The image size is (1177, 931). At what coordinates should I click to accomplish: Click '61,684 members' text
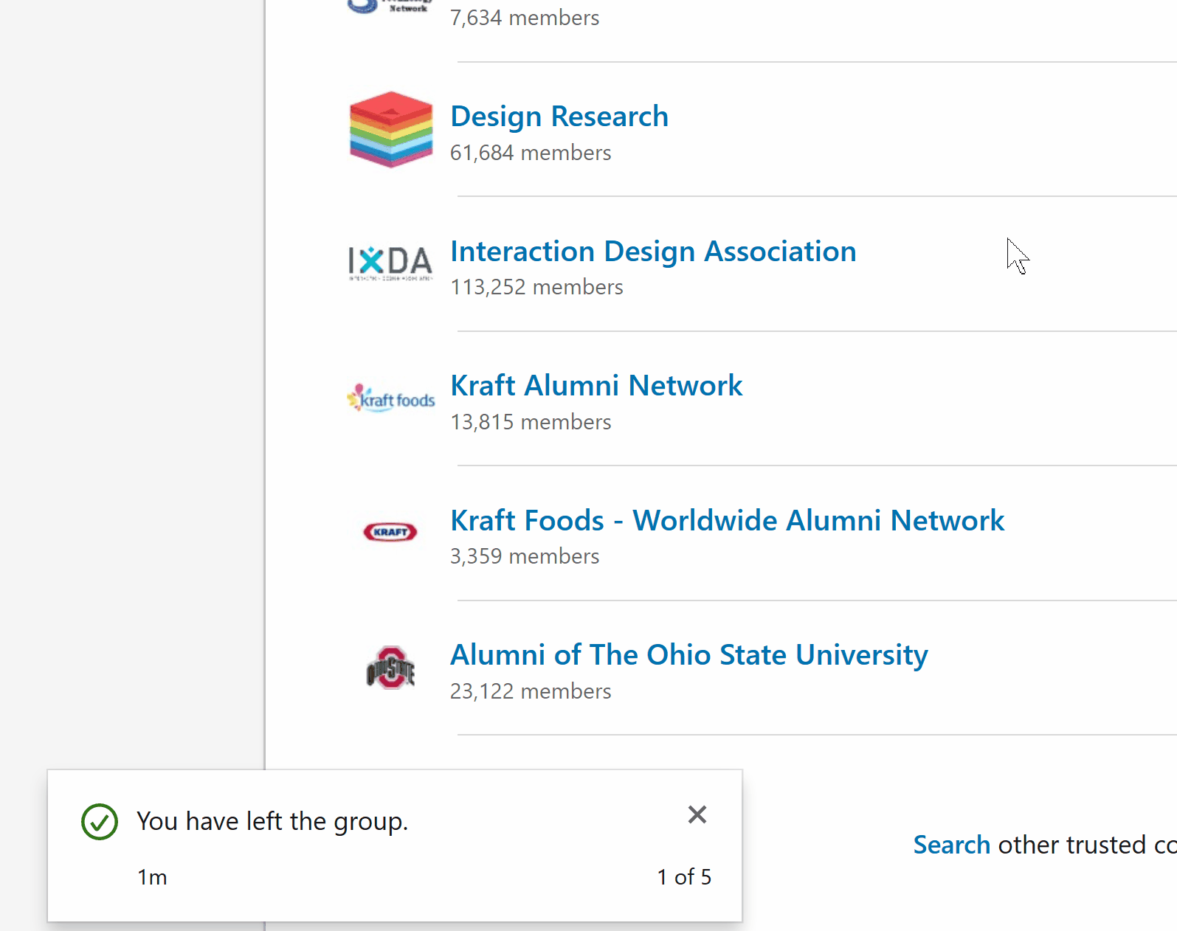531,153
